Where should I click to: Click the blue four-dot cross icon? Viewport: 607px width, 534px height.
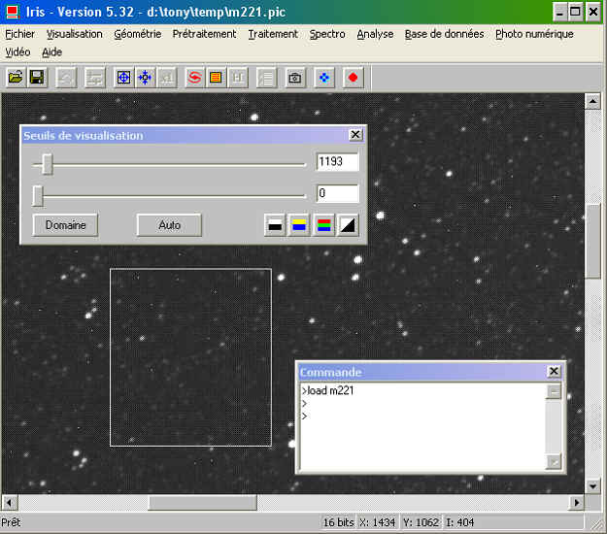click(x=324, y=78)
